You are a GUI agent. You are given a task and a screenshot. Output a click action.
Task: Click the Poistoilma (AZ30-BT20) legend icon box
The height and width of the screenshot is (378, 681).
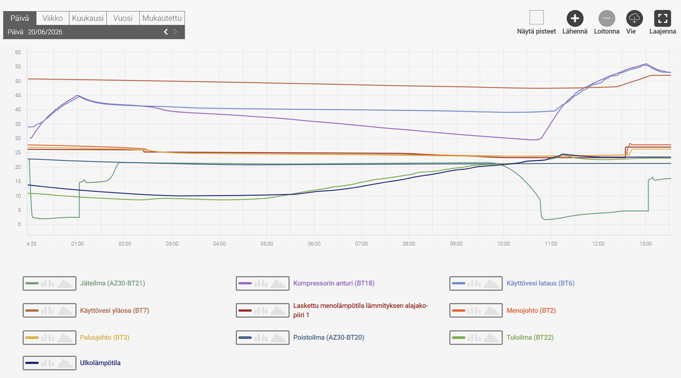(263, 337)
